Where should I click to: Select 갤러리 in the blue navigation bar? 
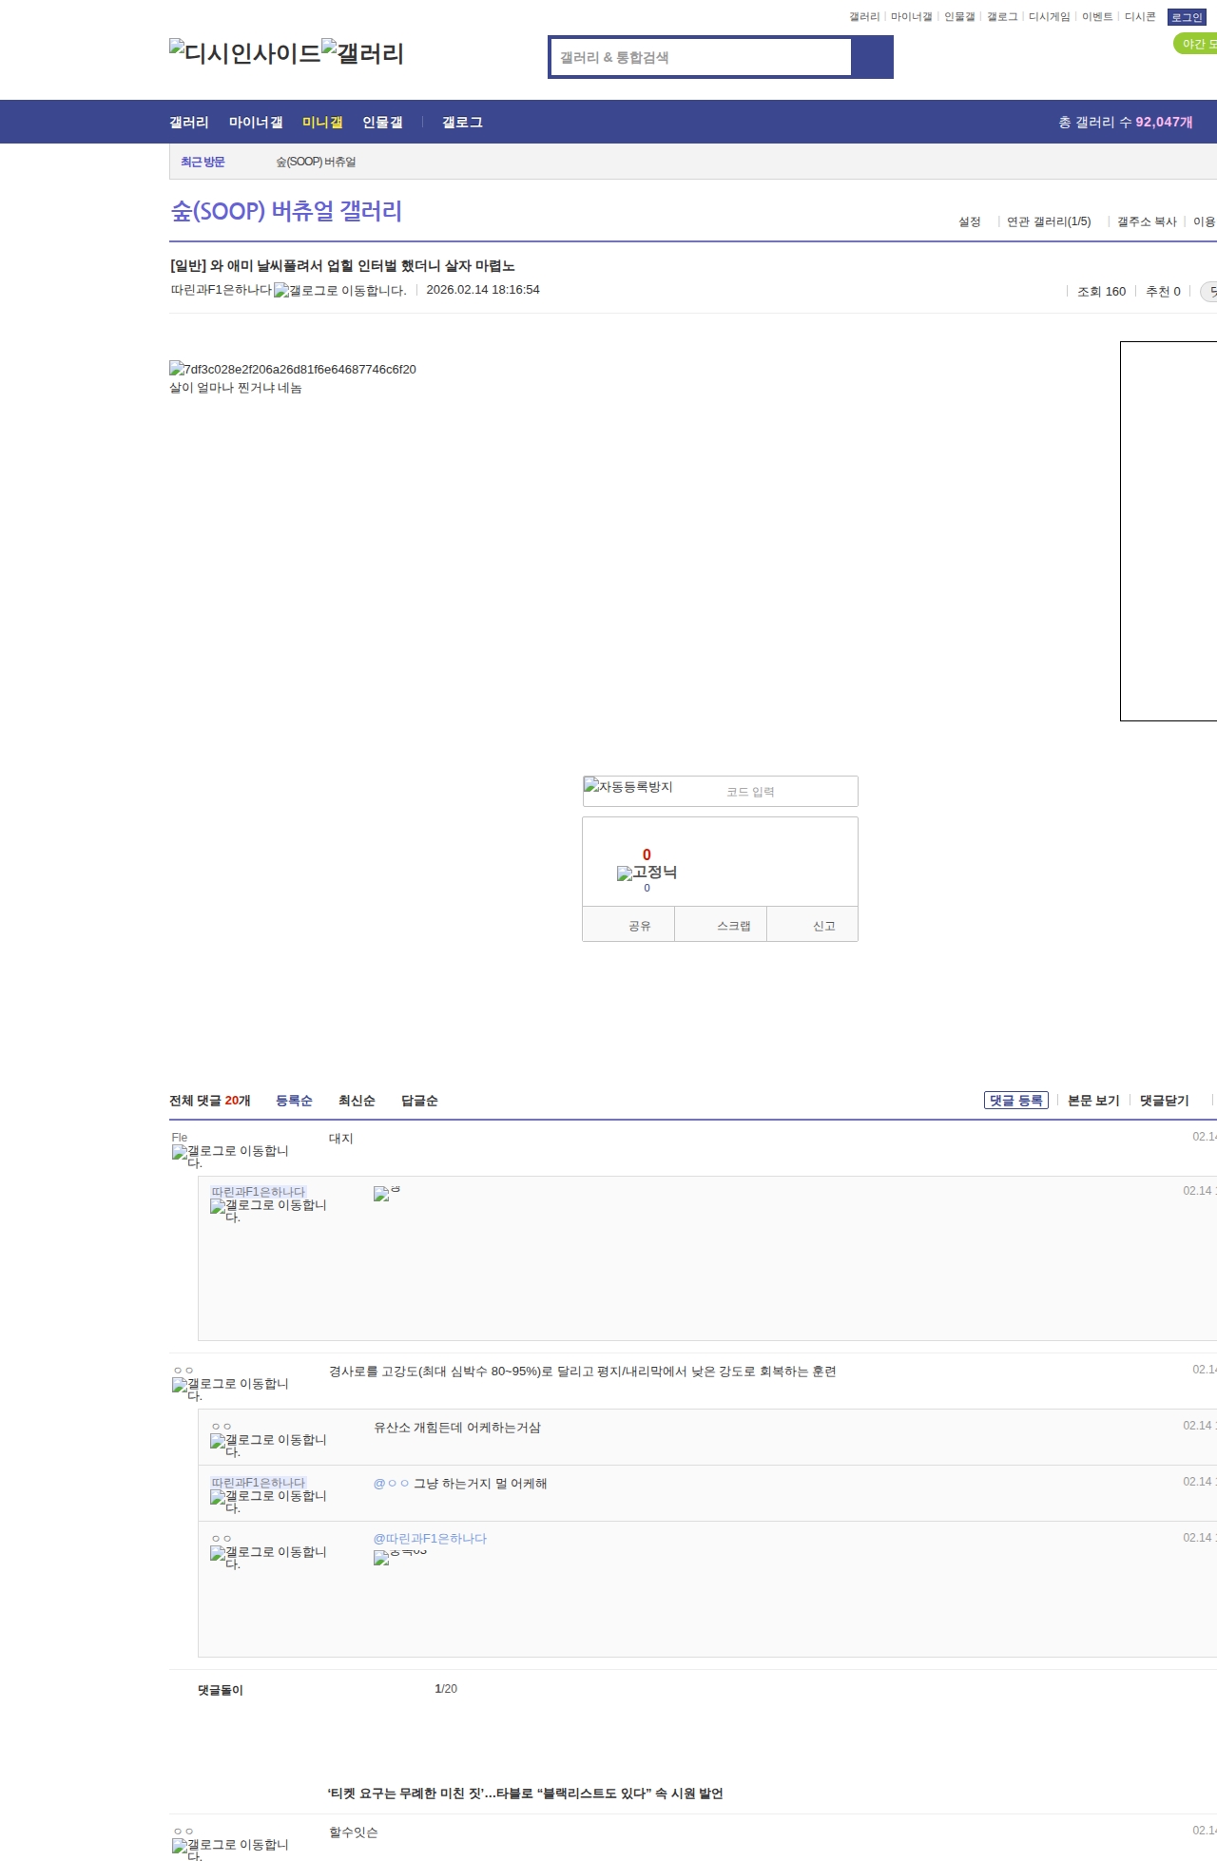pyautogui.click(x=189, y=122)
